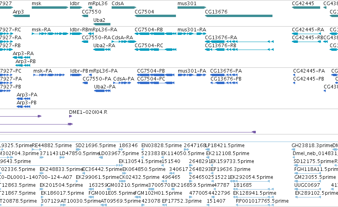The image size is (338, 207).
Task: Click EST GM23055.5prime
Action: click(x=307, y=181)
